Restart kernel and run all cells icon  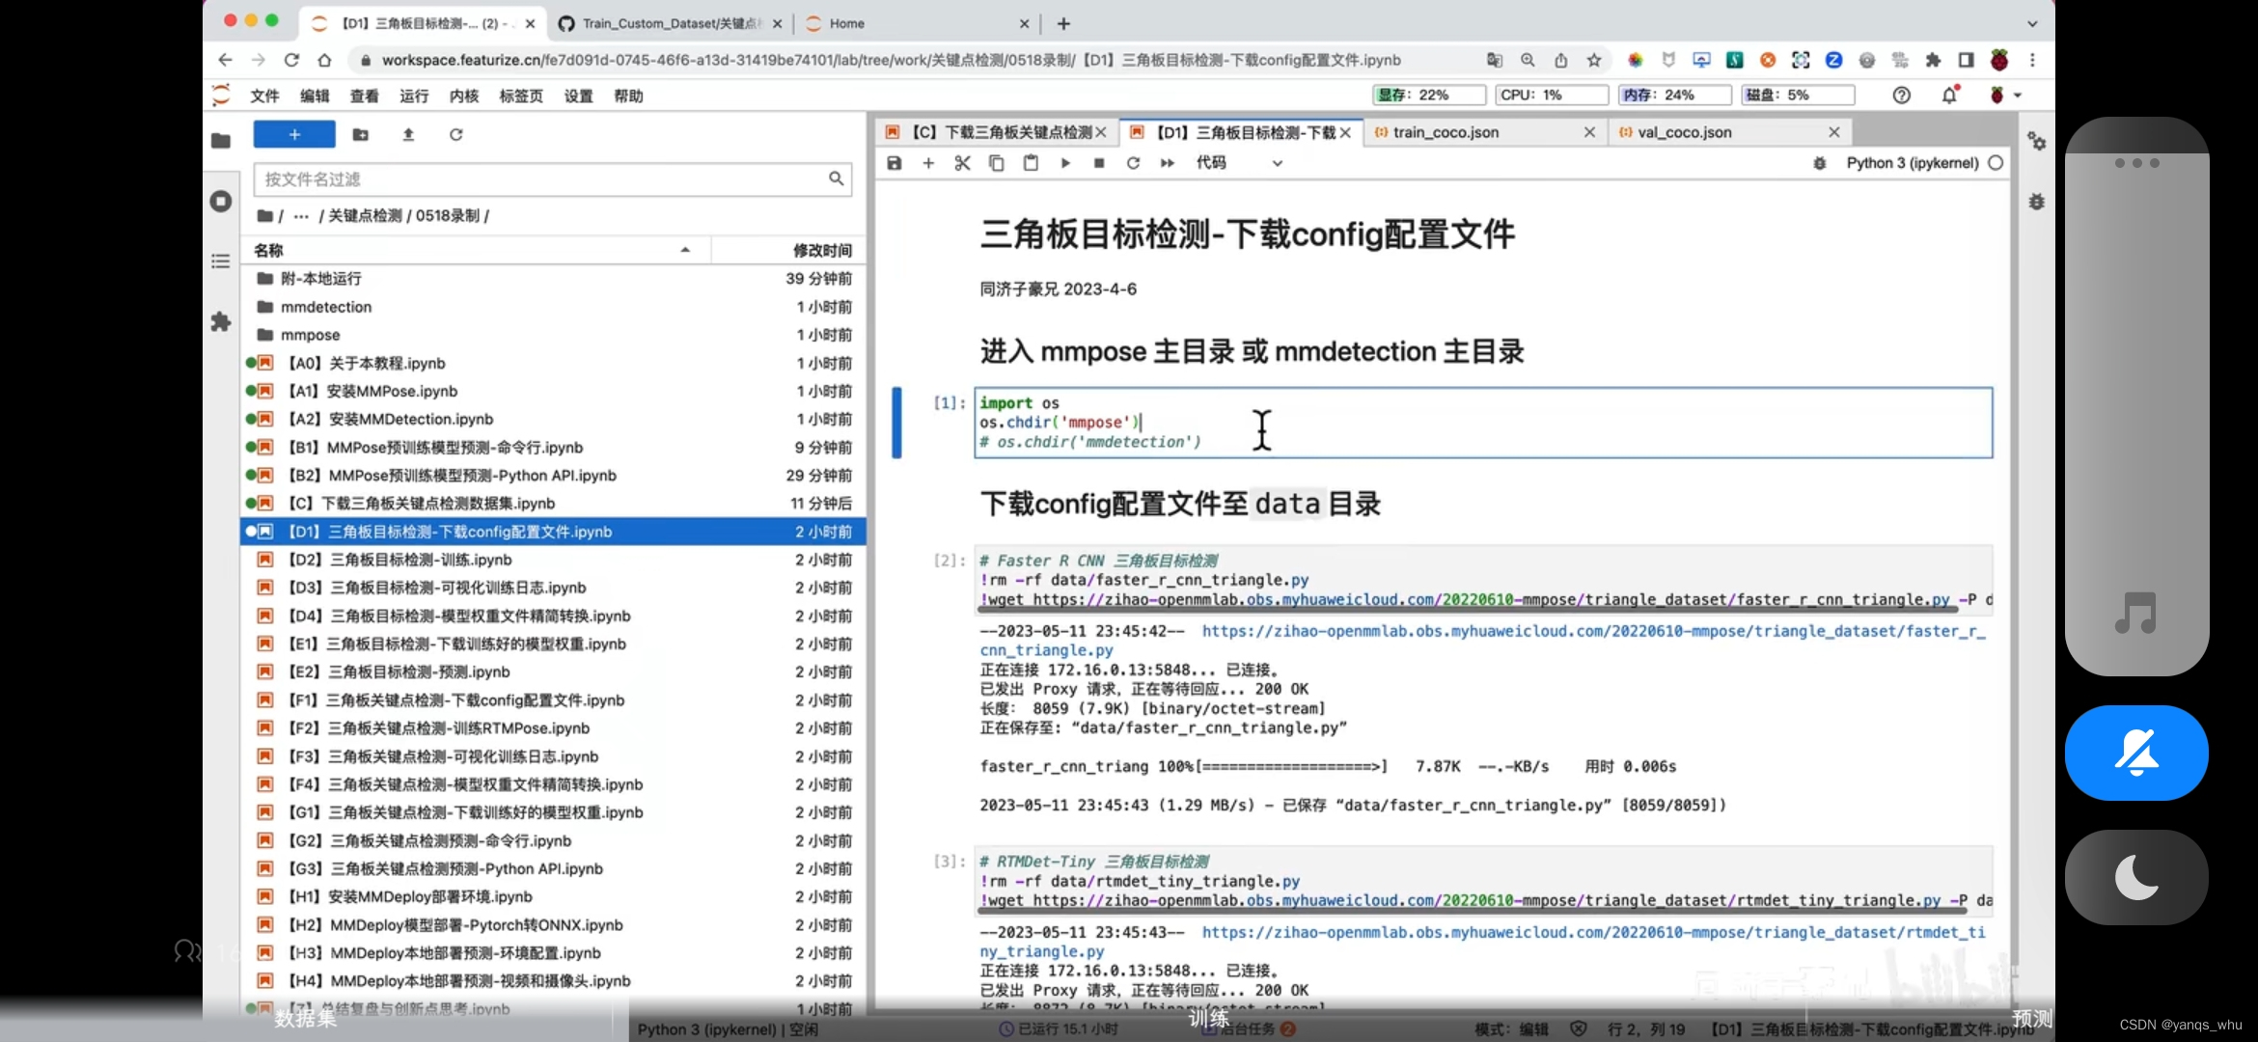pos(1168,163)
